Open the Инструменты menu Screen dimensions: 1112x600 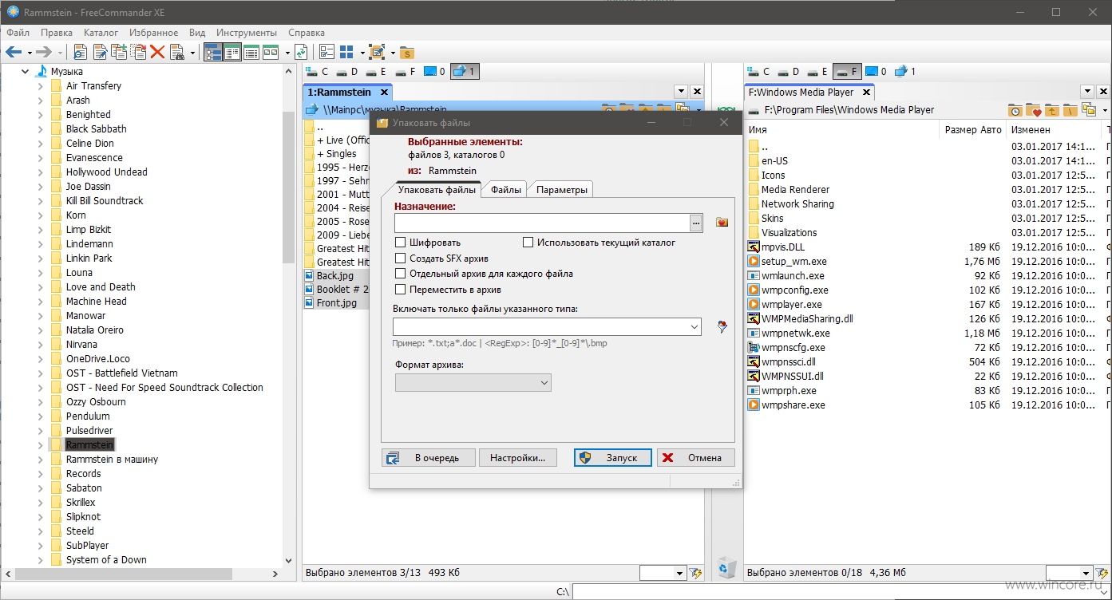point(247,33)
